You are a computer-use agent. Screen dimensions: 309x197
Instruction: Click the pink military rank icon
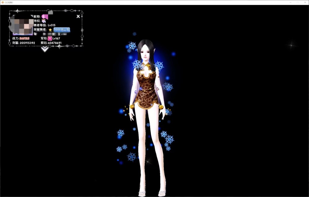point(50,38)
